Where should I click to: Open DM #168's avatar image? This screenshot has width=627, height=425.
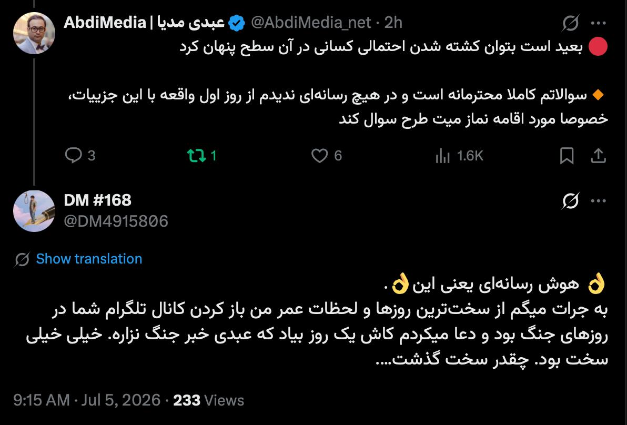coord(34,211)
